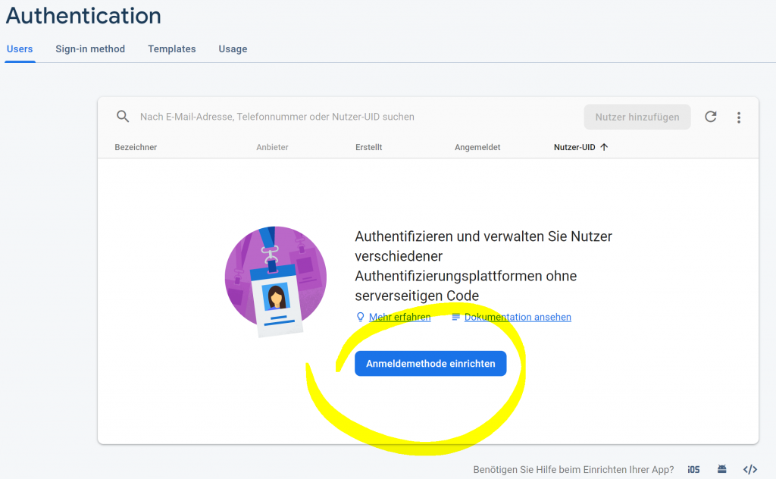Image resolution: width=776 pixels, height=479 pixels.
Task: Click the document icon beside Dokumentation ansehen
Action: click(456, 318)
